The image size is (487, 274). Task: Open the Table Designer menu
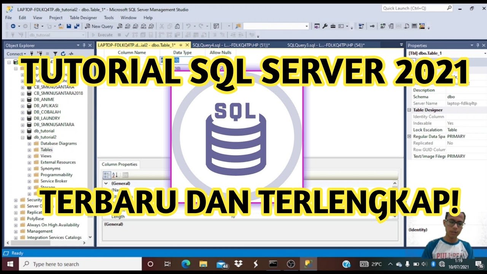pyautogui.click(x=83, y=18)
